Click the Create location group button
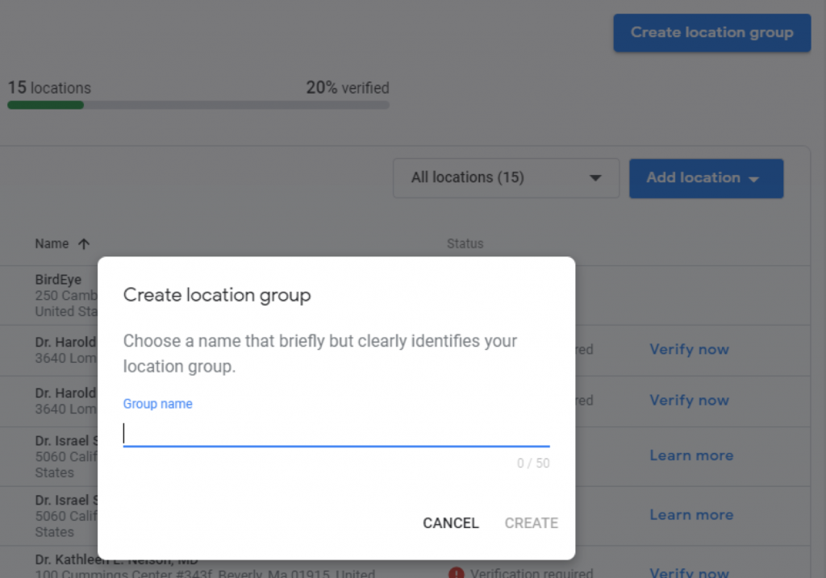 711,33
